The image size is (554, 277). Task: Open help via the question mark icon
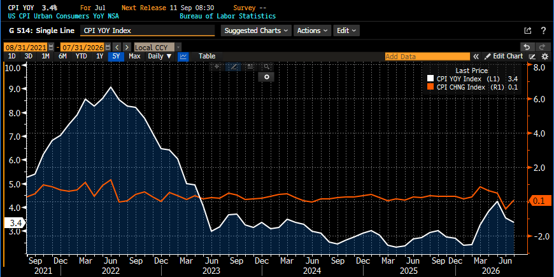[543, 30]
